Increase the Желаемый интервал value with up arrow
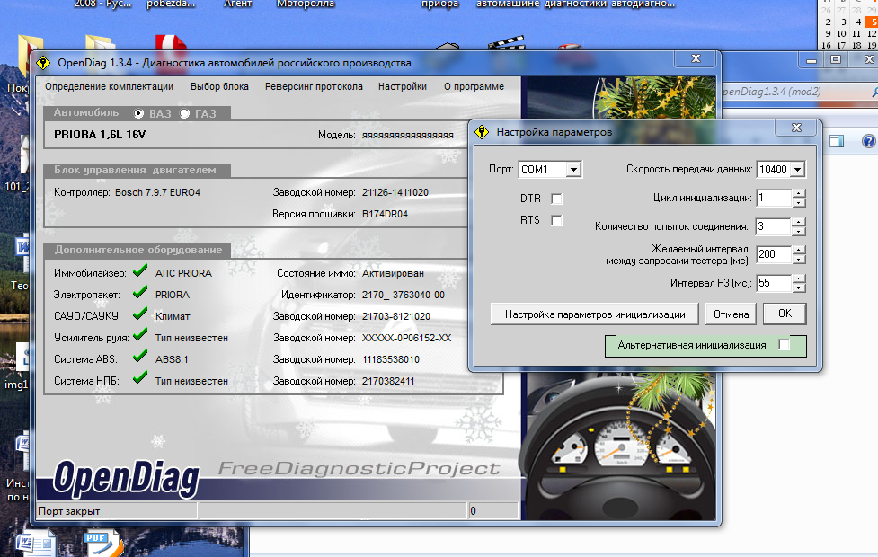878x557 pixels. tap(799, 250)
